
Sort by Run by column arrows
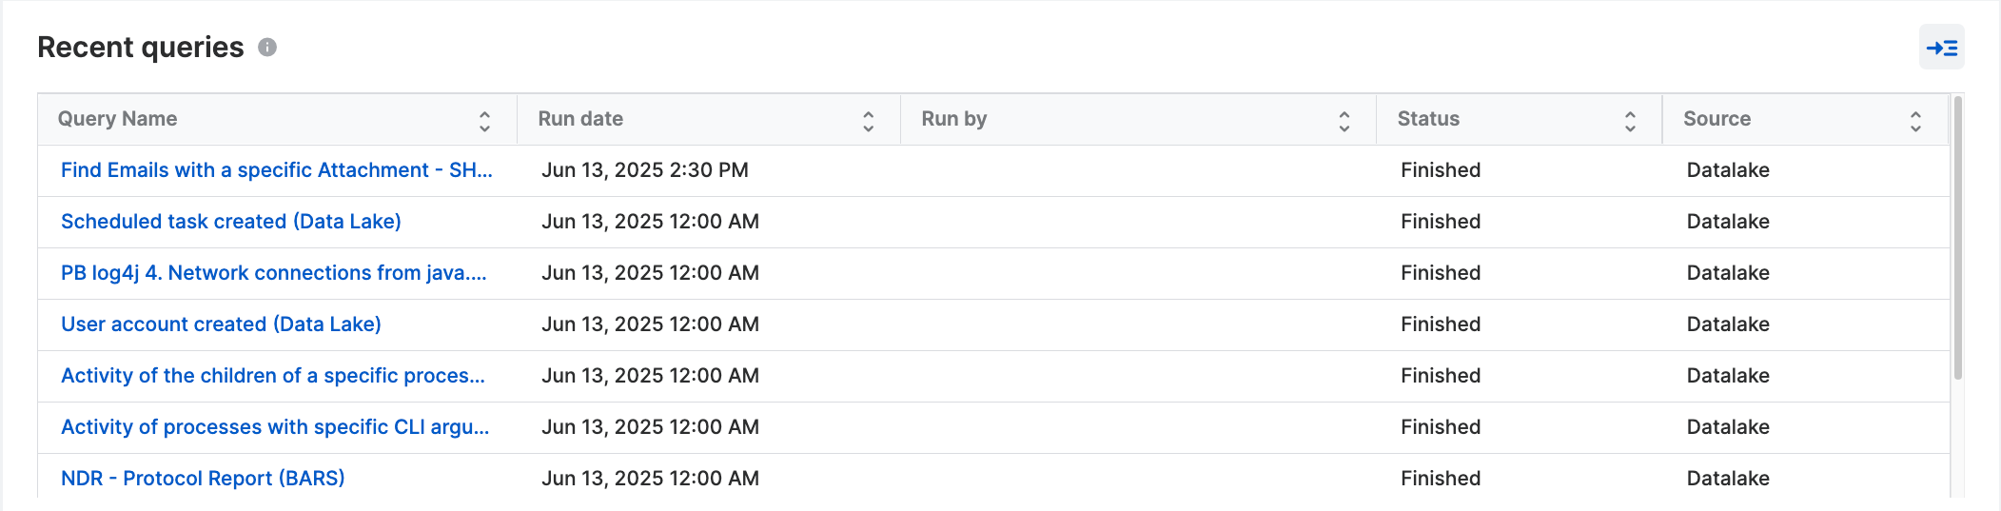1344,121
